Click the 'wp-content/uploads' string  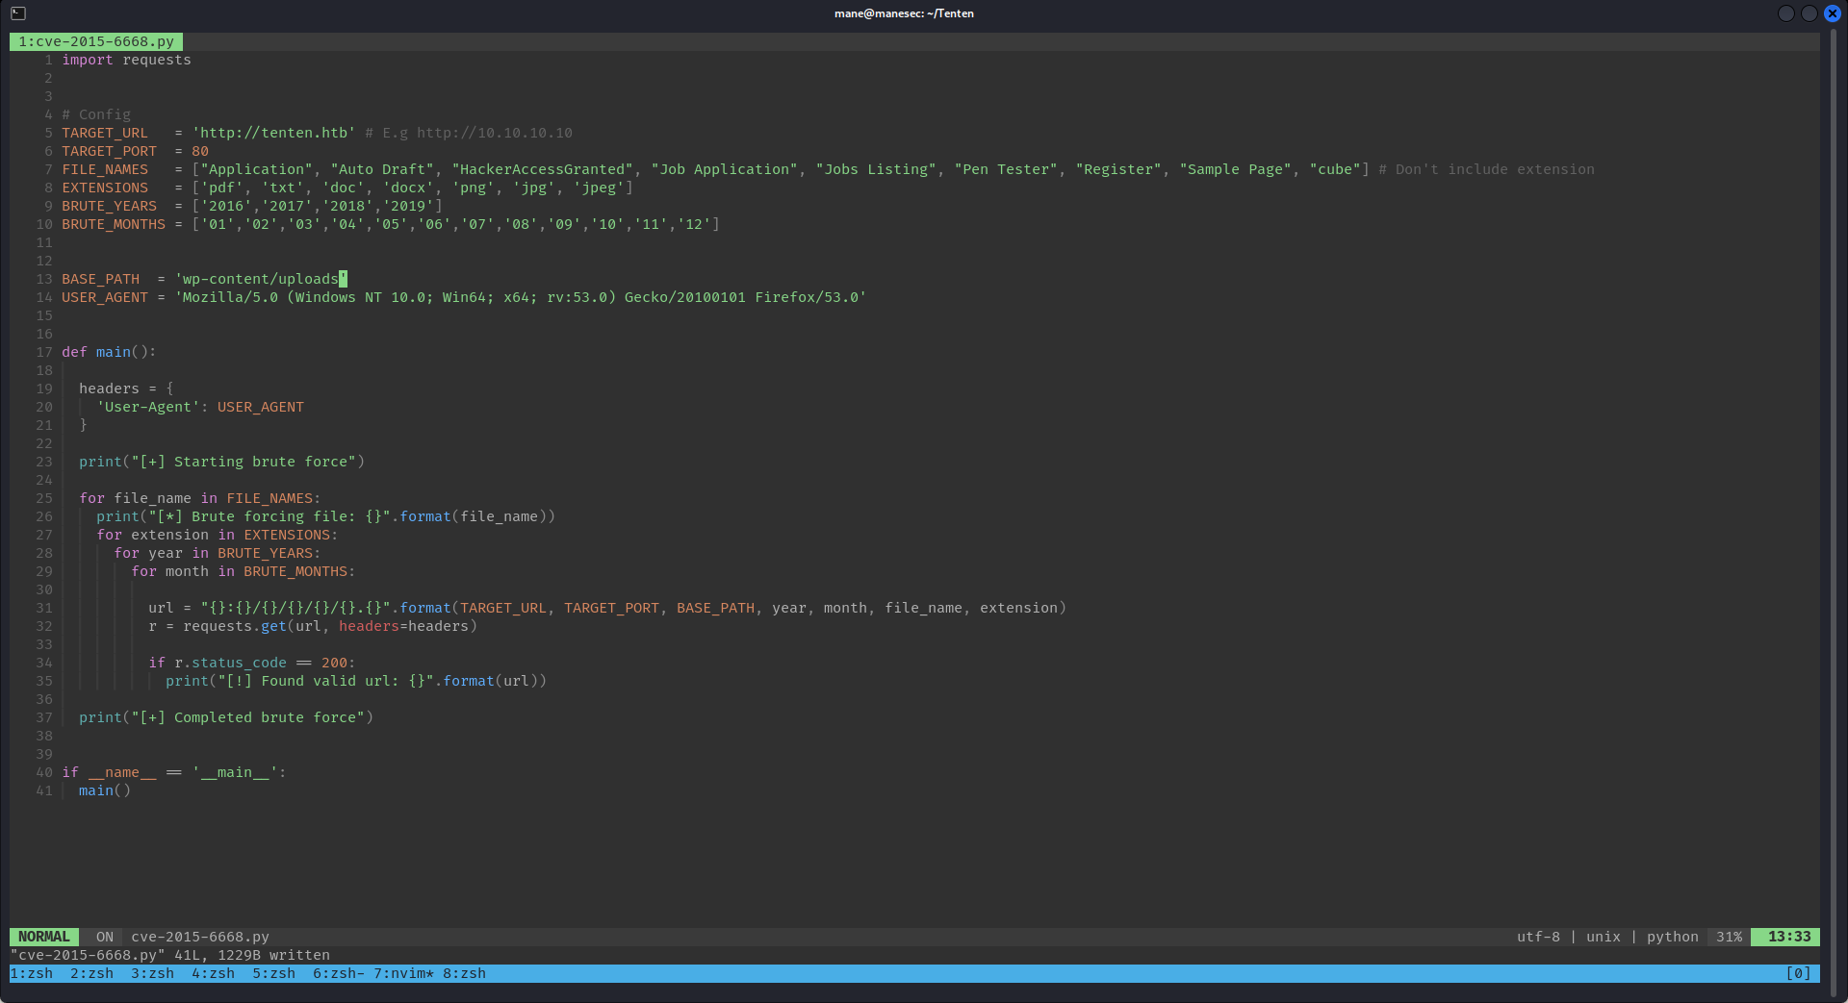261,279
